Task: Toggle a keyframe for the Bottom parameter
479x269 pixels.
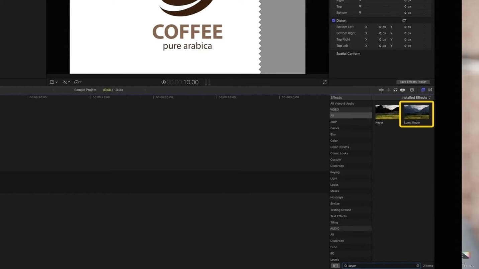Action: (360, 13)
